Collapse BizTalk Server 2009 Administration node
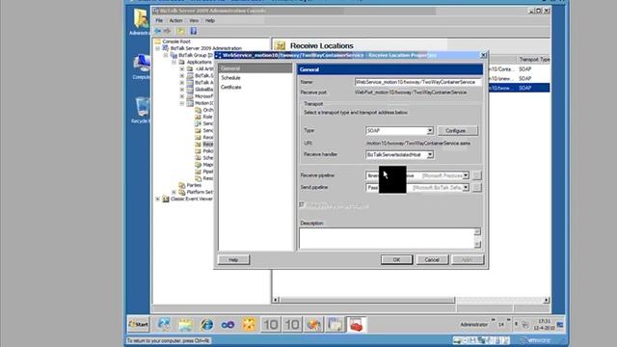Screen dimensions: 617x347 click(158, 48)
